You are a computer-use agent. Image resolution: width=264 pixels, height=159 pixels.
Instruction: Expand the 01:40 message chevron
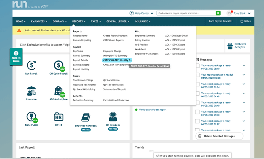click(244, 103)
